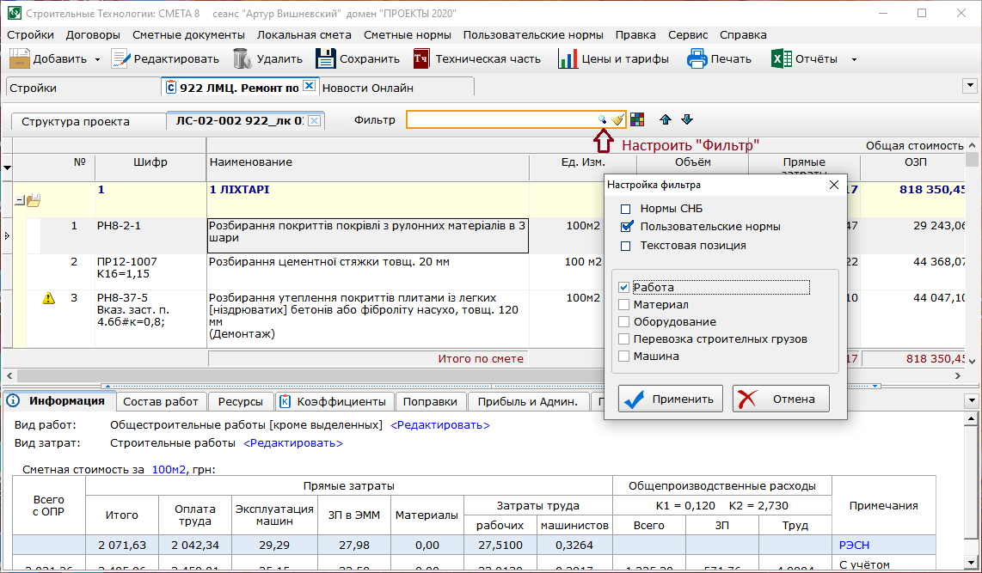The width and height of the screenshot is (982, 573).
Task: Expand dropdown arrow beside Отчёты
Action: (854, 60)
